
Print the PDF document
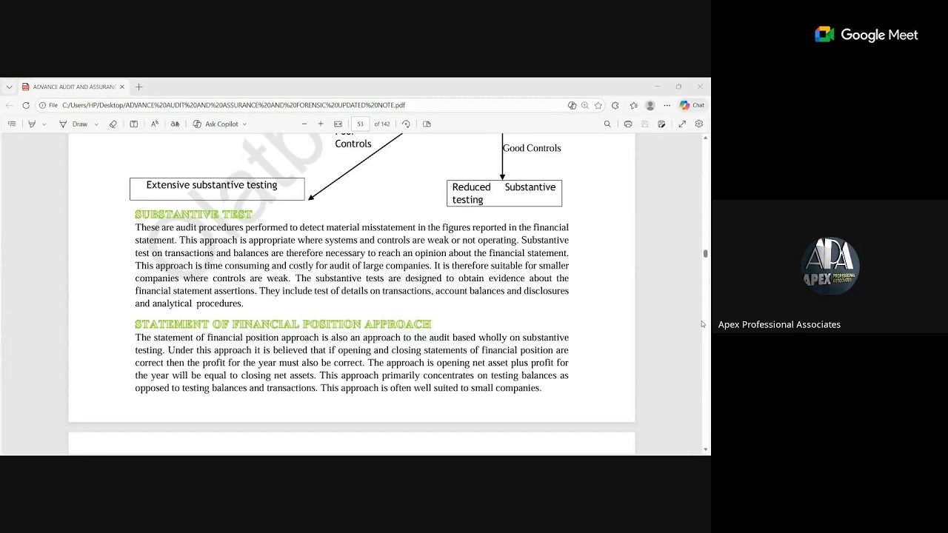click(628, 124)
